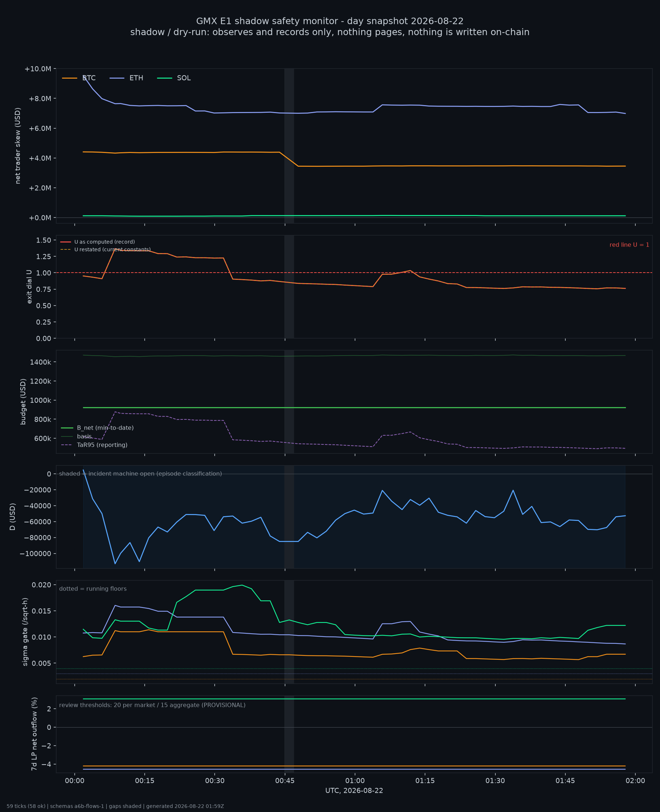This screenshot has width=660, height=812.
Task: Click the '1.00' tick label
Action: coord(44,273)
